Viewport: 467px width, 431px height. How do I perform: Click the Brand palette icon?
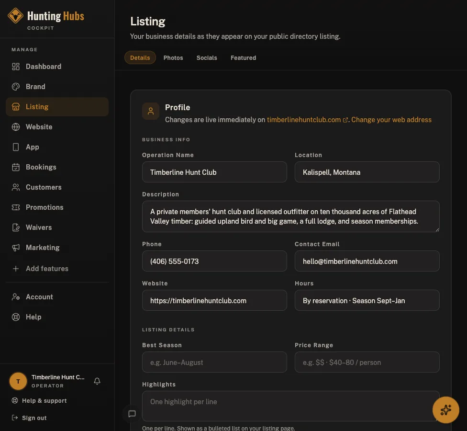click(16, 87)
